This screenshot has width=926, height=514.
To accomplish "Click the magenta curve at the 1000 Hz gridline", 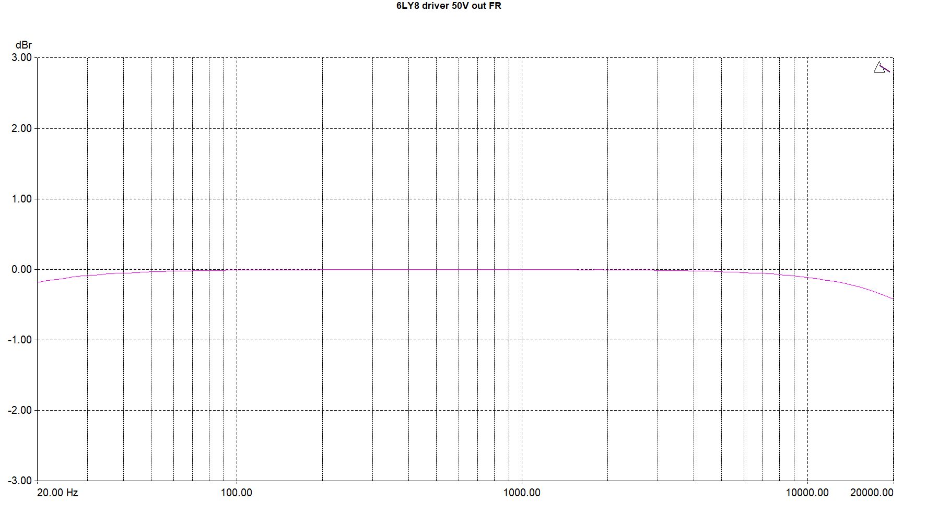I will point(522,270).
